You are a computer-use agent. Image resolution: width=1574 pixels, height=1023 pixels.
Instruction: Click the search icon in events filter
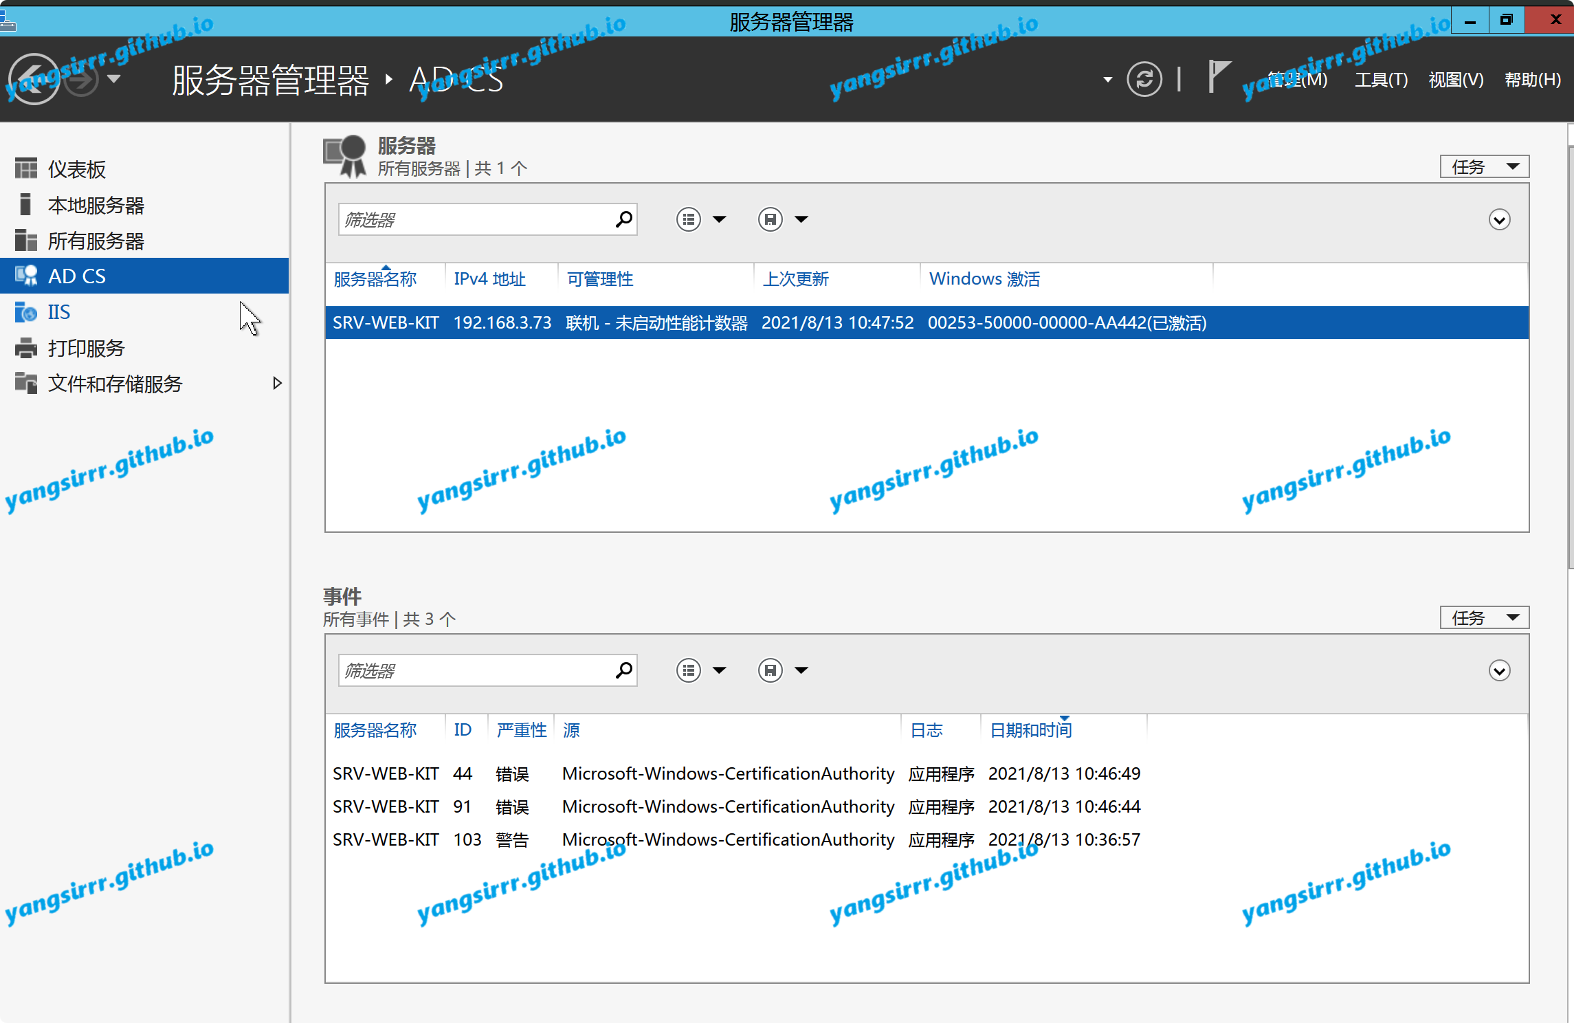tap(623, 670)
